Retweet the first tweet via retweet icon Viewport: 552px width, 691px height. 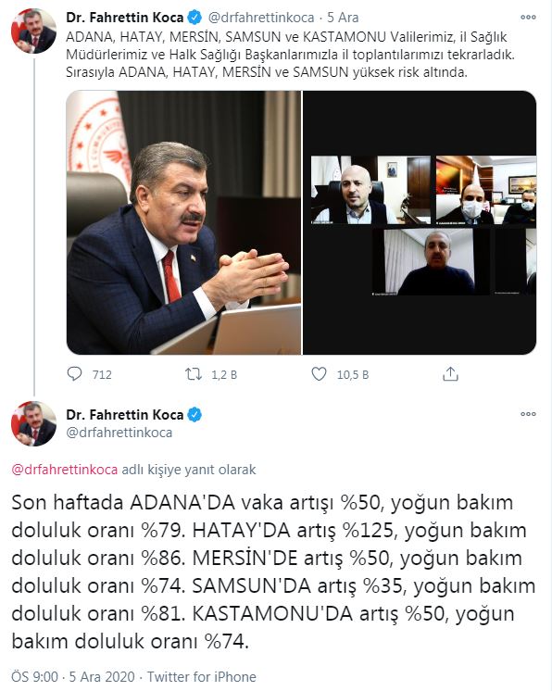click(x=193, y=374)
